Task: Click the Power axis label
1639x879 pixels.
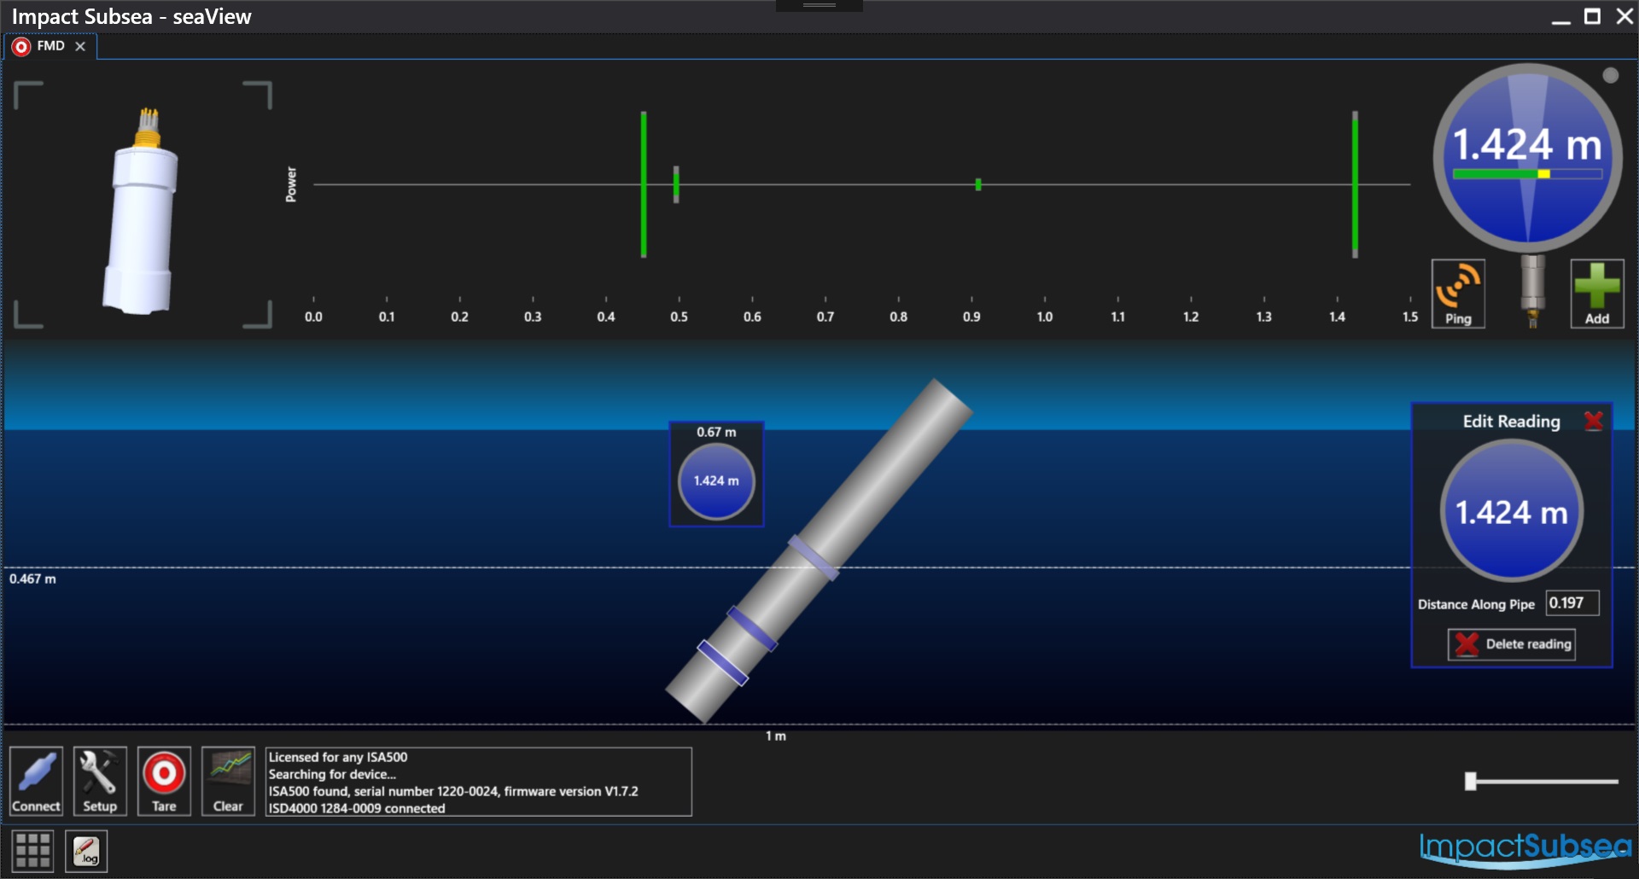Action: pyautogui.click(x=291, y=184)
